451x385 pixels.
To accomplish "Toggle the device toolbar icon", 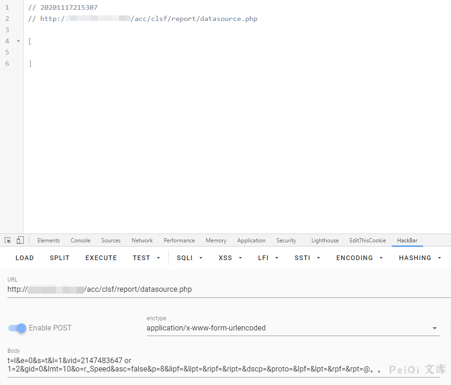I will click(20, 241).
